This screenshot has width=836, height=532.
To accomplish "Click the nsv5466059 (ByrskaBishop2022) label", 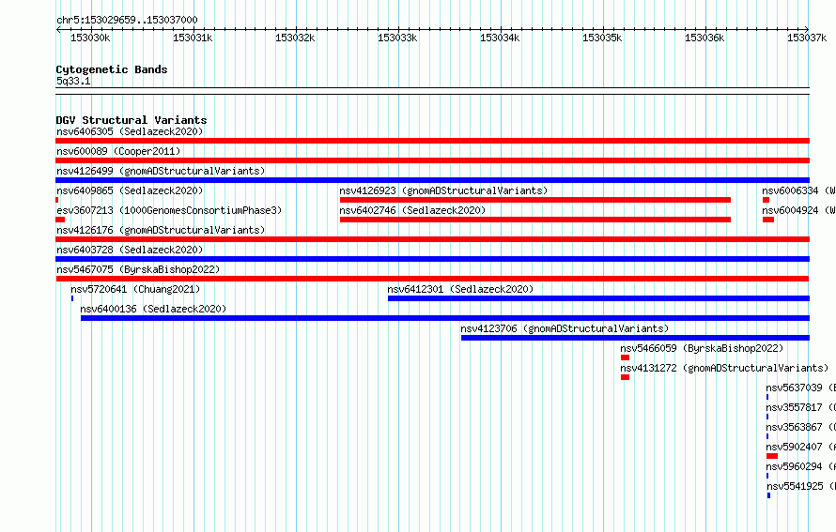I will 702,348.
